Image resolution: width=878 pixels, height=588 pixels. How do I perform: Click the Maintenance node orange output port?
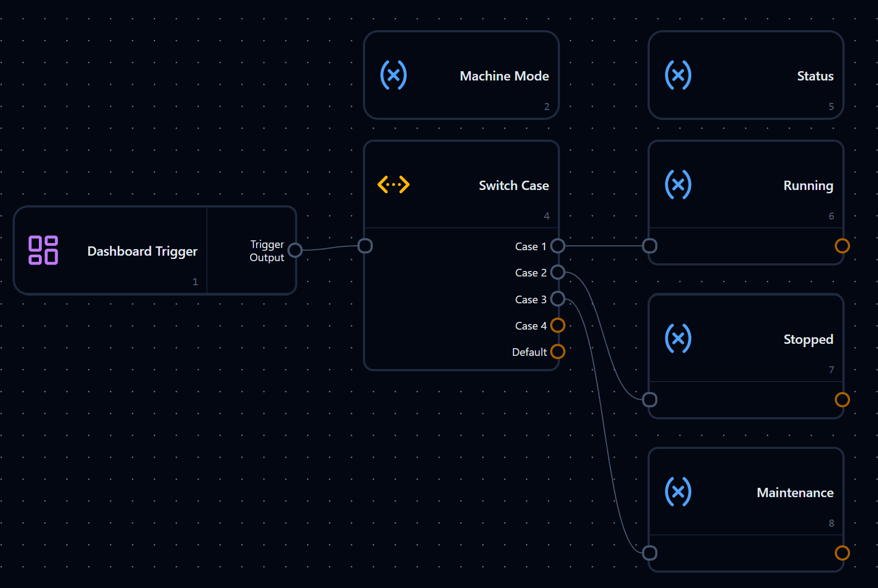coord(842,553)
